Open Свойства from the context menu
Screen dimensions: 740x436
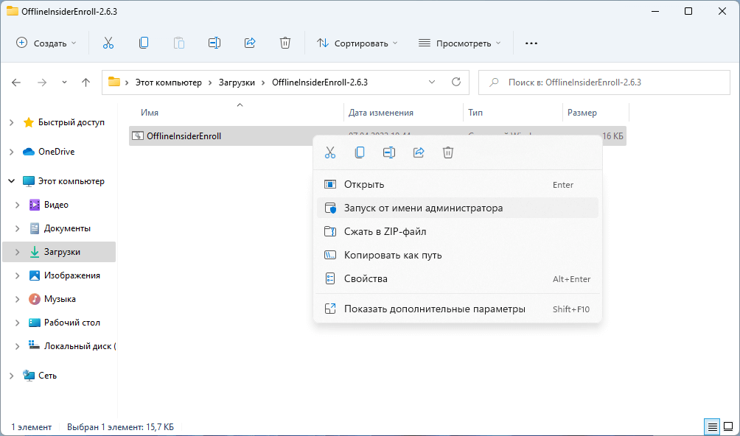(x=458, y=278)
